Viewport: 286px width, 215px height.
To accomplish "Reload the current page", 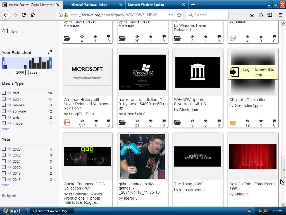I will (24, 15).
